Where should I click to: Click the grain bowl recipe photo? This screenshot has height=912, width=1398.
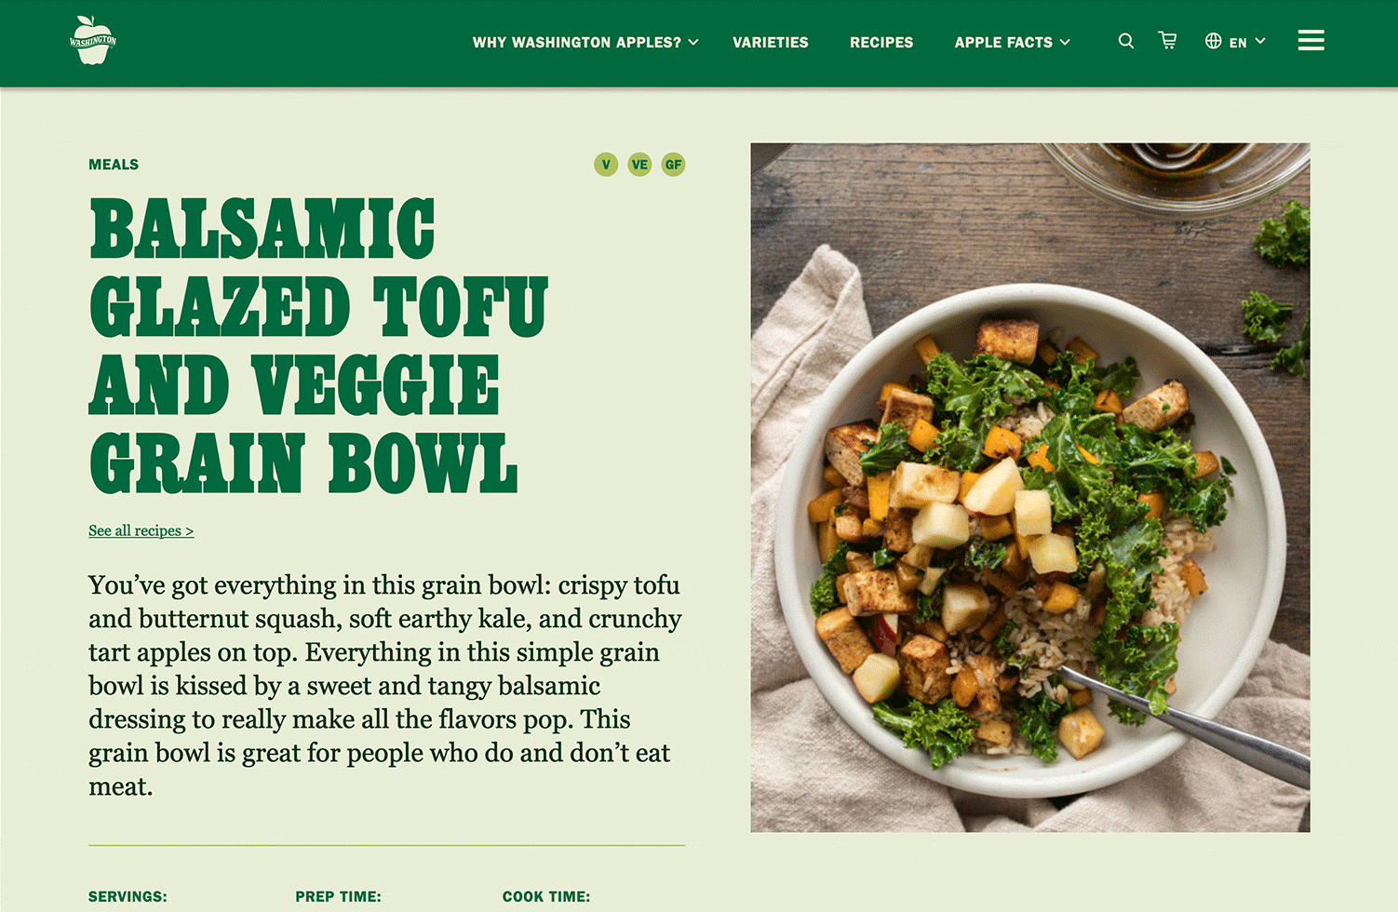point(1030,488)
